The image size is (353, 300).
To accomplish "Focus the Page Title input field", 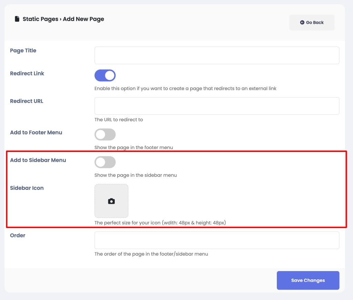I will click(x=217, y=55).
